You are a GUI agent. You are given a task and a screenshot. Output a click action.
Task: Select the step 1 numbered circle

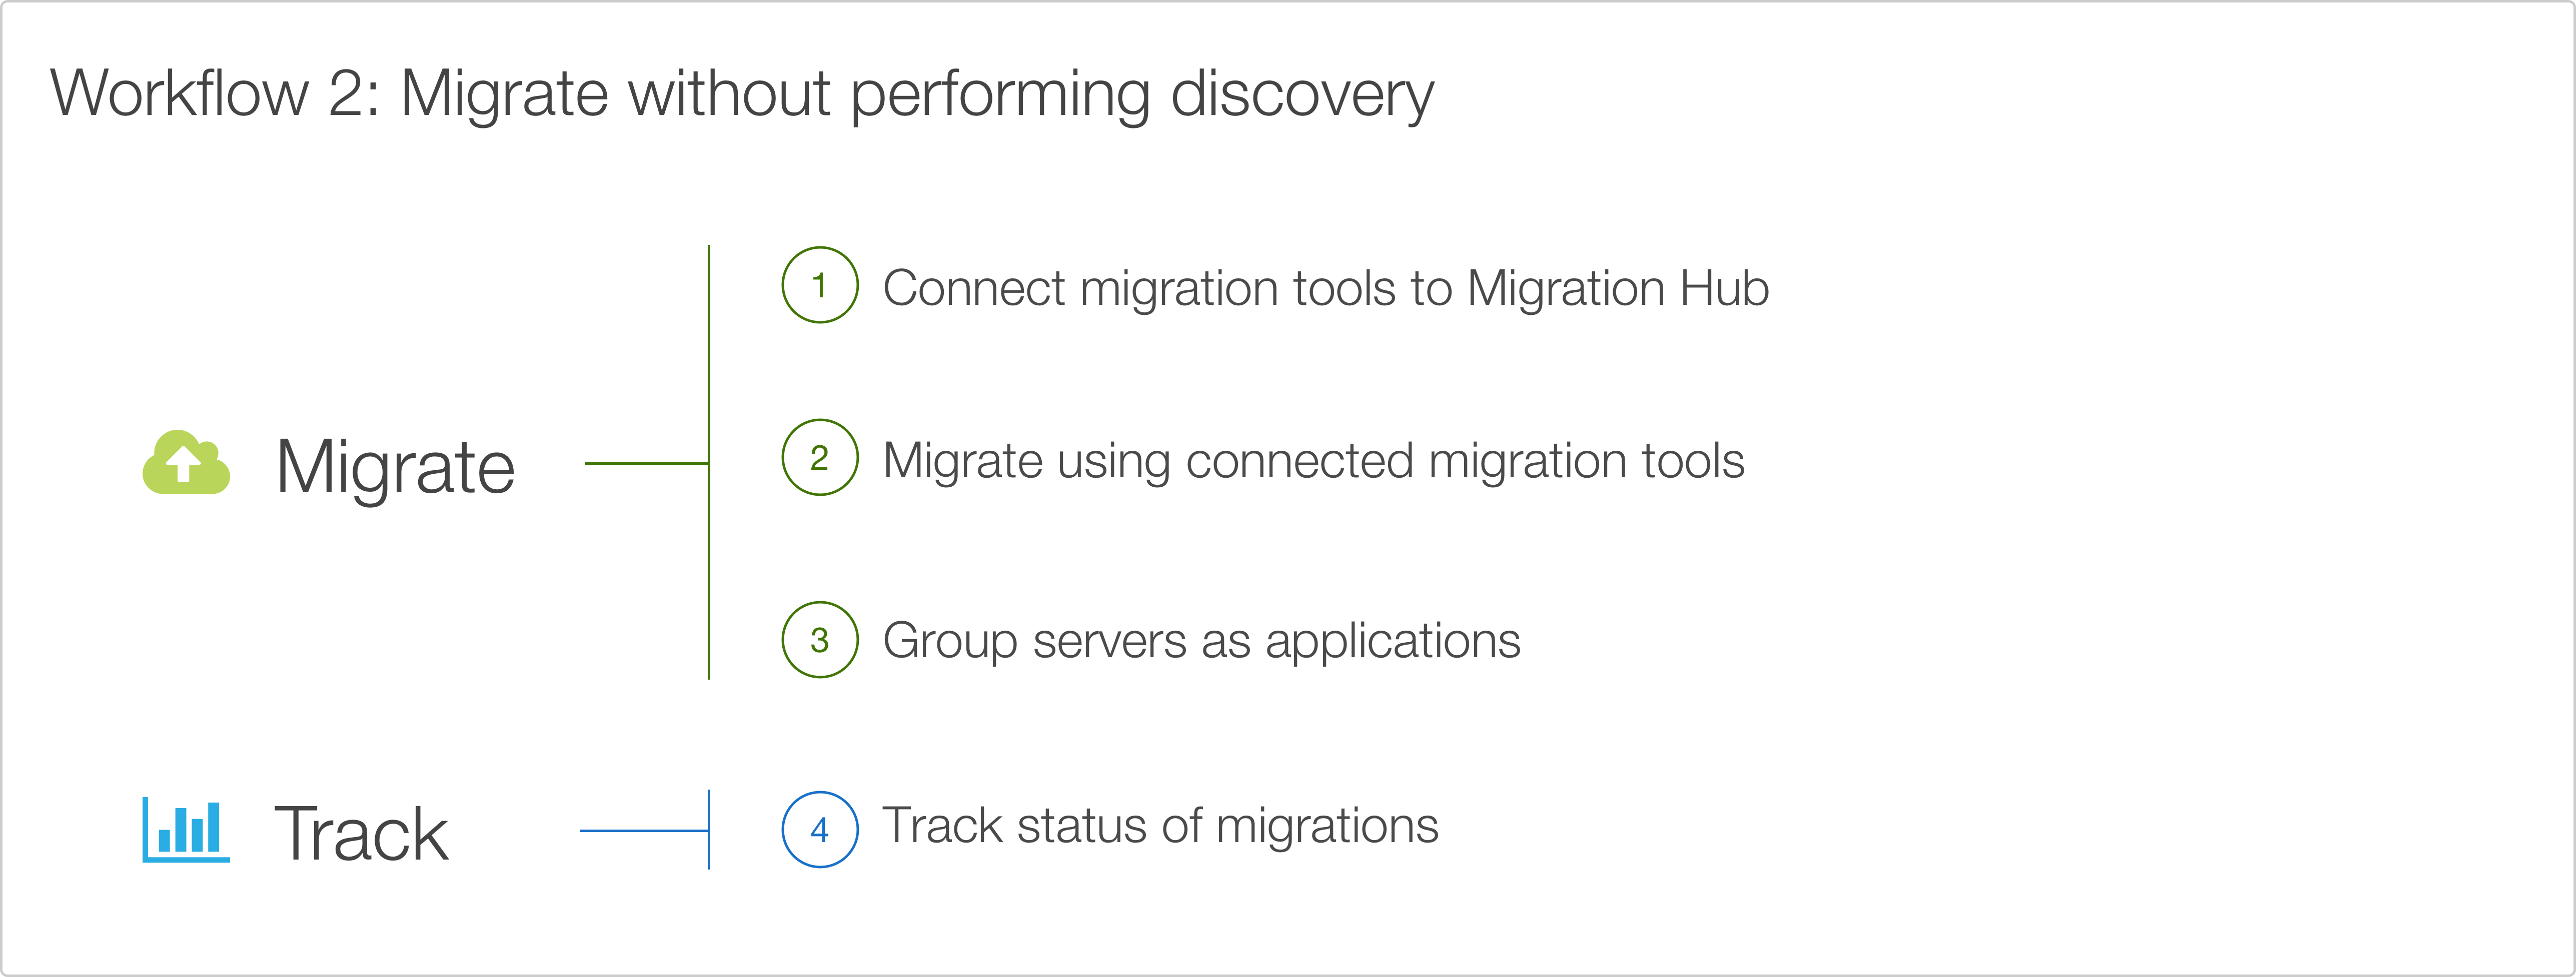819,286
